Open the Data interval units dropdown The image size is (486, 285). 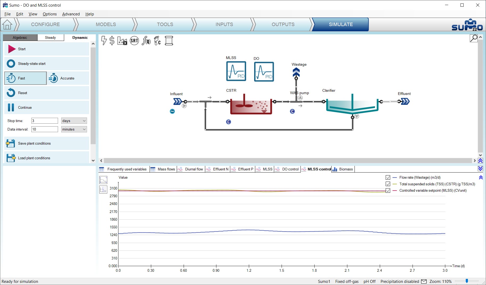[74, 129]
